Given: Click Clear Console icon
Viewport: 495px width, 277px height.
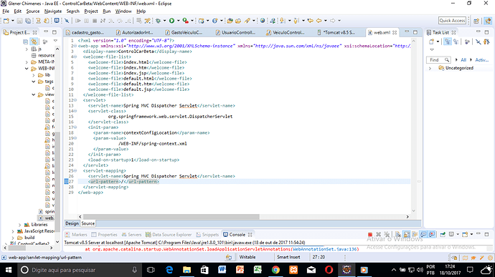Looking at the screenshot, I should (397, 235).
